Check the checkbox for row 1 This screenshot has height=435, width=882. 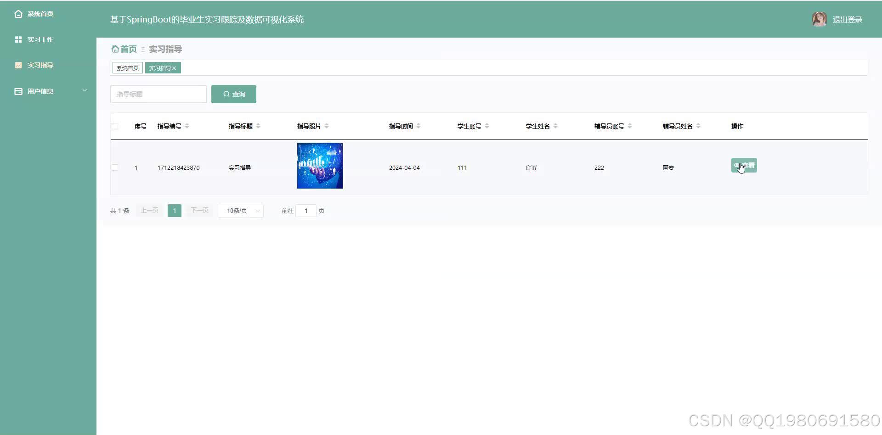[x=115, y=167]
